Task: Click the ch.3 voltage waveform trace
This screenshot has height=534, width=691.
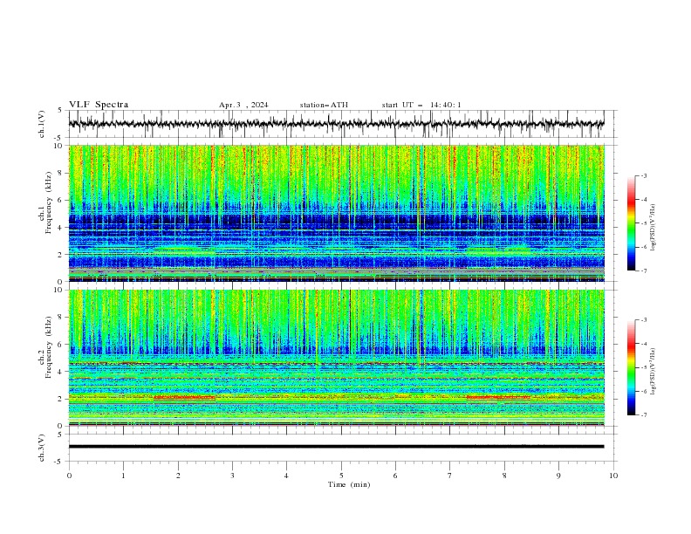Action: pyautogui.click(x=336, y=447)
